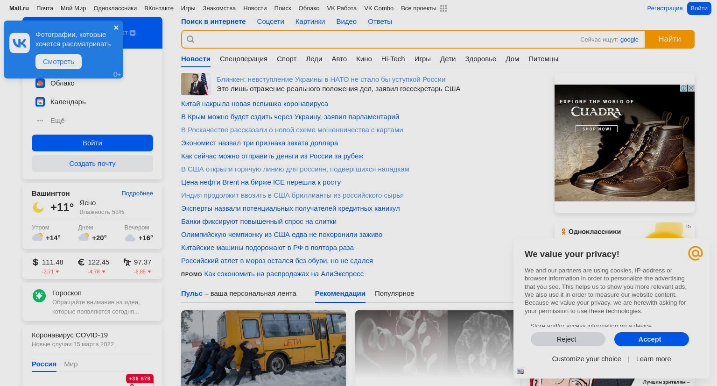717x386 pixels.
Task: Open the yellow school bus article image
Action: (x=263, y=348)
